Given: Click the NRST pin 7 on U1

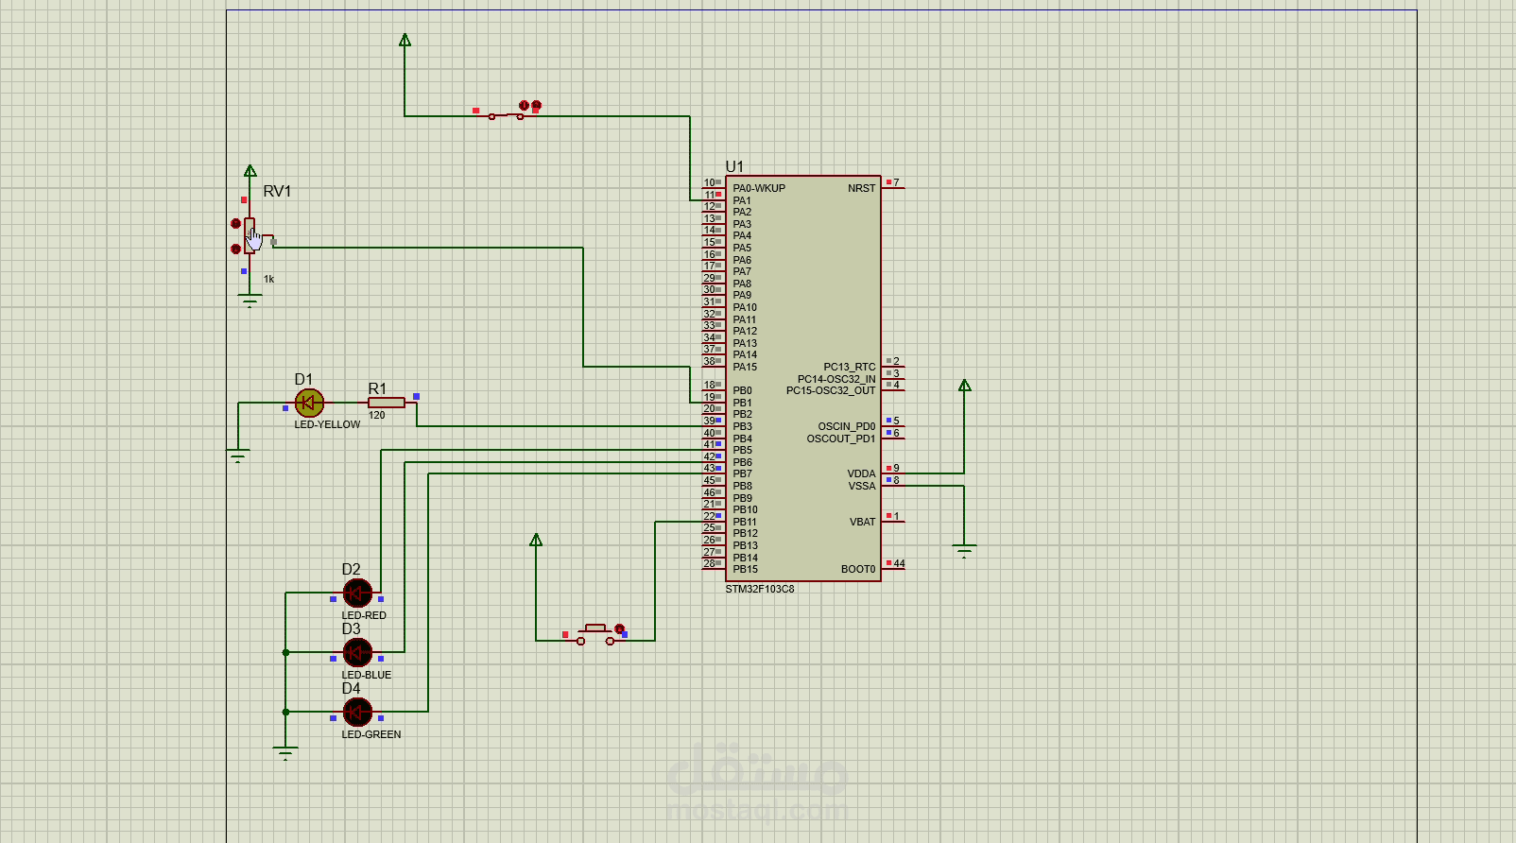Looking at the screenshot, I should click(x=893, y=188).
